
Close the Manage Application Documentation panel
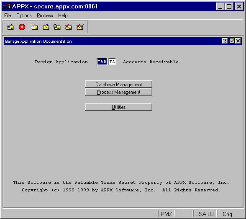238,41
